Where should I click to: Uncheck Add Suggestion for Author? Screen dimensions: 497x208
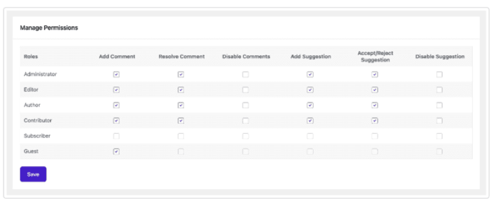(x=310, y=106)
